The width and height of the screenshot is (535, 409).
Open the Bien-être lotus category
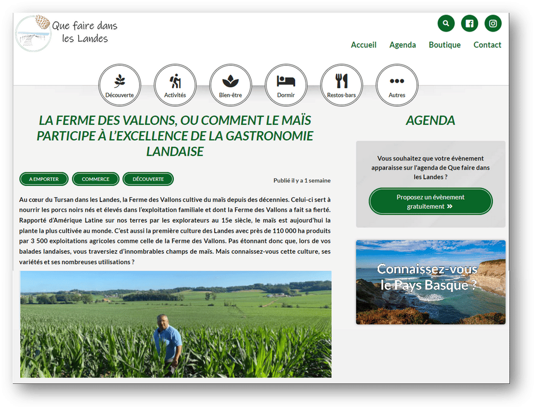pyautogui.click(x=230, y=85)
